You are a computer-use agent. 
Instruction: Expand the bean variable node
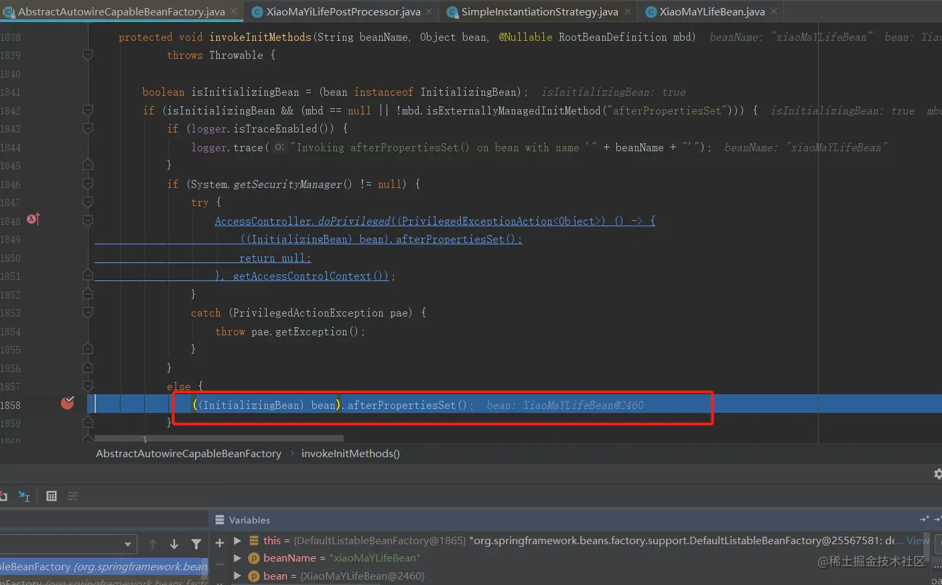click(237, 576)
